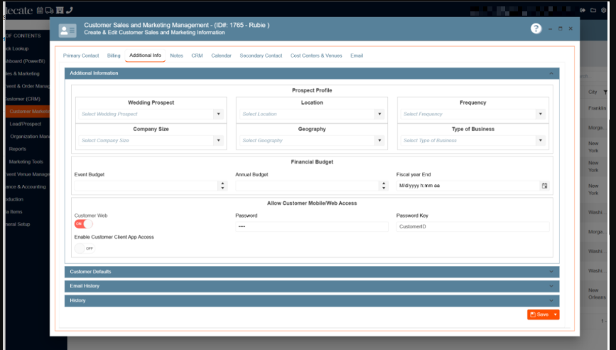Switch to the CRM tab
This screenshot has height=350, width=616.
(x=197, y=55)
